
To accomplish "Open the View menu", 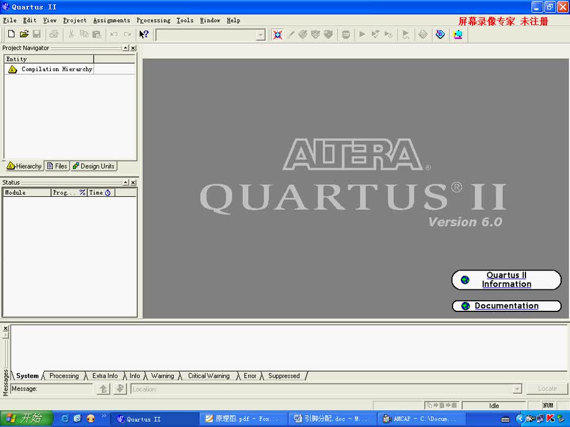I will click(50, 20).
